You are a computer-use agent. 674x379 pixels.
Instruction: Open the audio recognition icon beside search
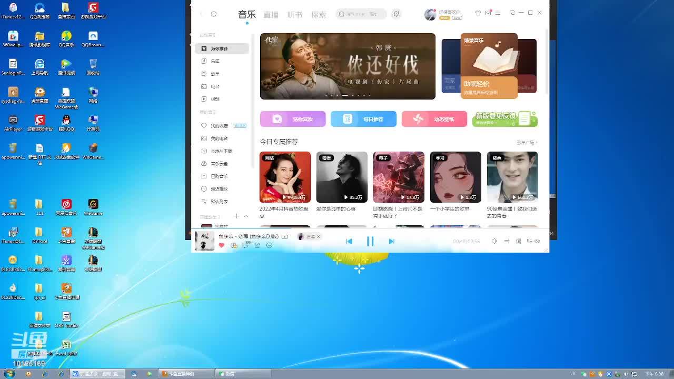point(397,14)
